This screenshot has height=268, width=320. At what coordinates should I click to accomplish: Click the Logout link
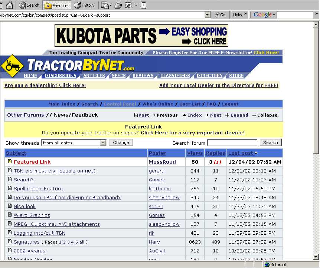[230, 104]
